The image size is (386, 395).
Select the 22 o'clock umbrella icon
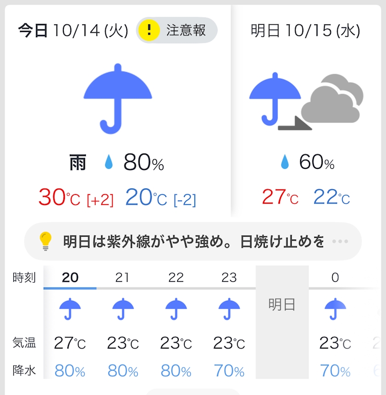click(176, 309)
